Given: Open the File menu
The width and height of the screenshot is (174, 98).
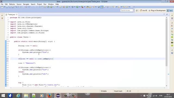Looking at the screenshot, I should [x=2, y=4].
